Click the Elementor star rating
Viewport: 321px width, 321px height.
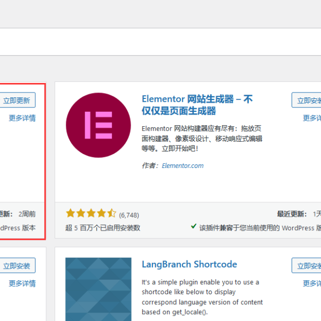pyautogui.click(x=91, y=213)
